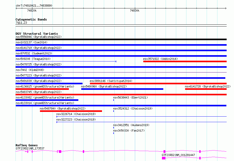Open the nsv3226714 (Chaisson2019) label

tap(76, 114)
